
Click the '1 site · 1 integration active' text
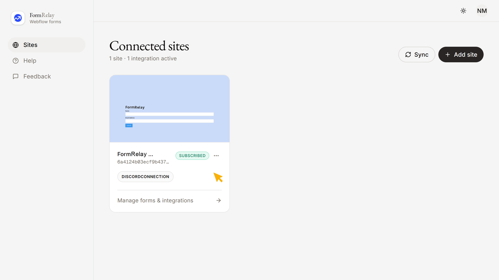(143, 58)
